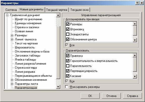
Task: Enable the Параллельность checkbox
Action: [x=68, y=66]
